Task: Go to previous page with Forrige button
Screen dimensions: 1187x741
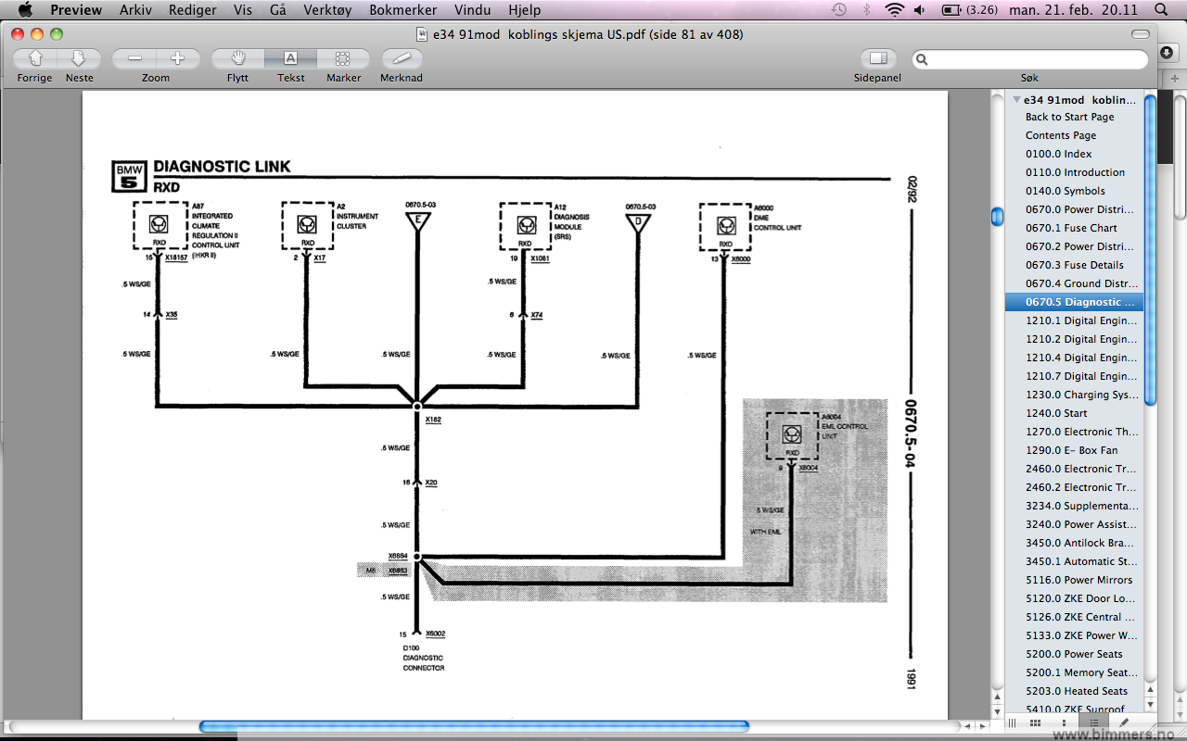Action: click(35, 58)
